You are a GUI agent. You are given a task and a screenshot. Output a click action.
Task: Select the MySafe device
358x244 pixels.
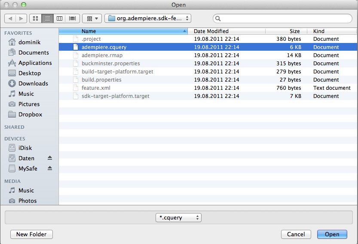coord(23,168)
